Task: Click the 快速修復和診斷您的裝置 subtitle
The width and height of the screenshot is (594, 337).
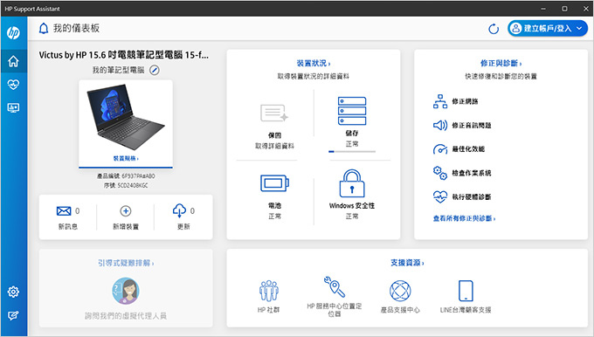Action: click(501, 77)
